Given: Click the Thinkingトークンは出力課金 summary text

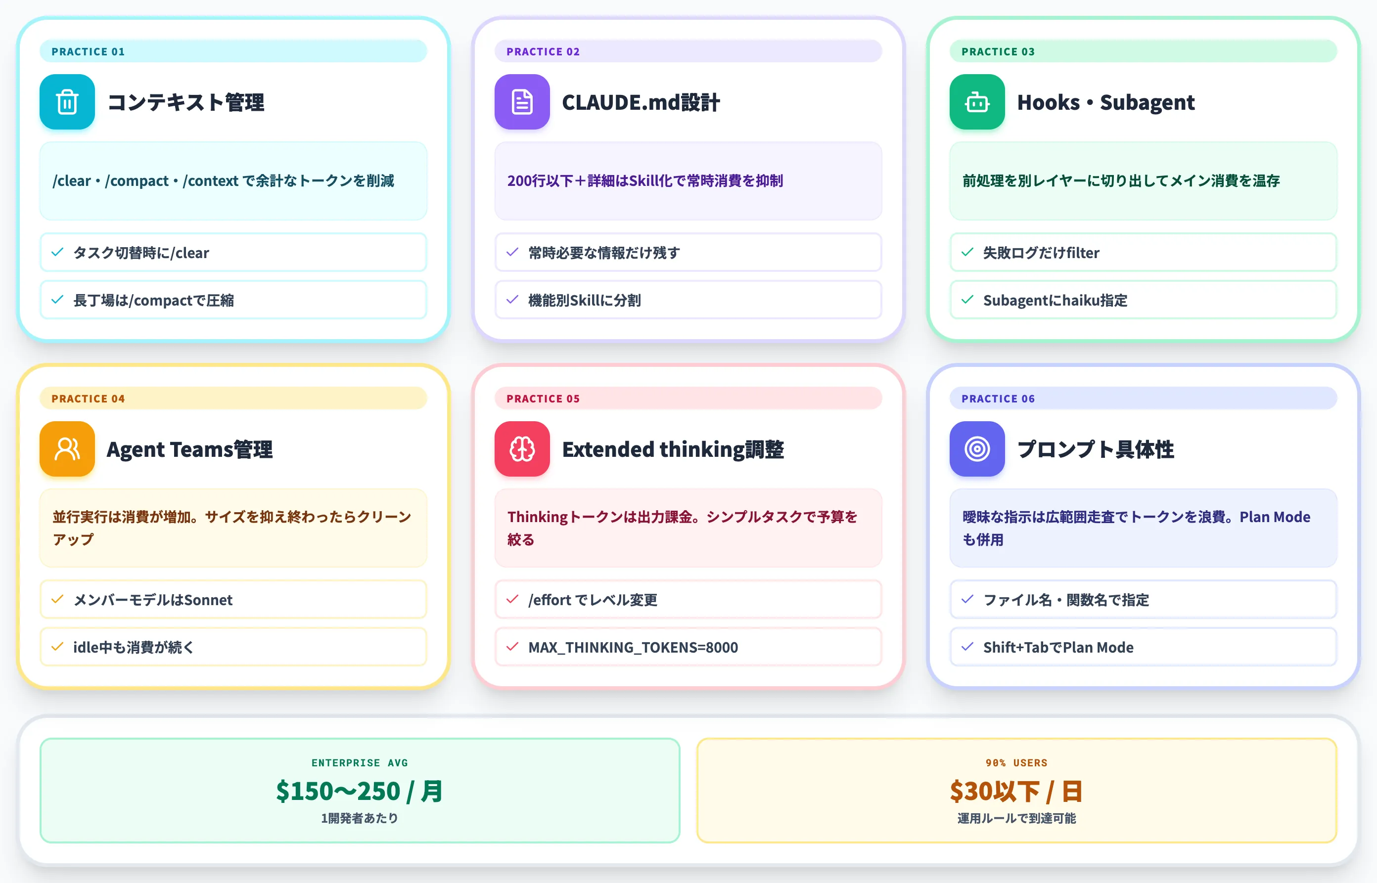Looking at the screenshot, I should coord(682,528).
